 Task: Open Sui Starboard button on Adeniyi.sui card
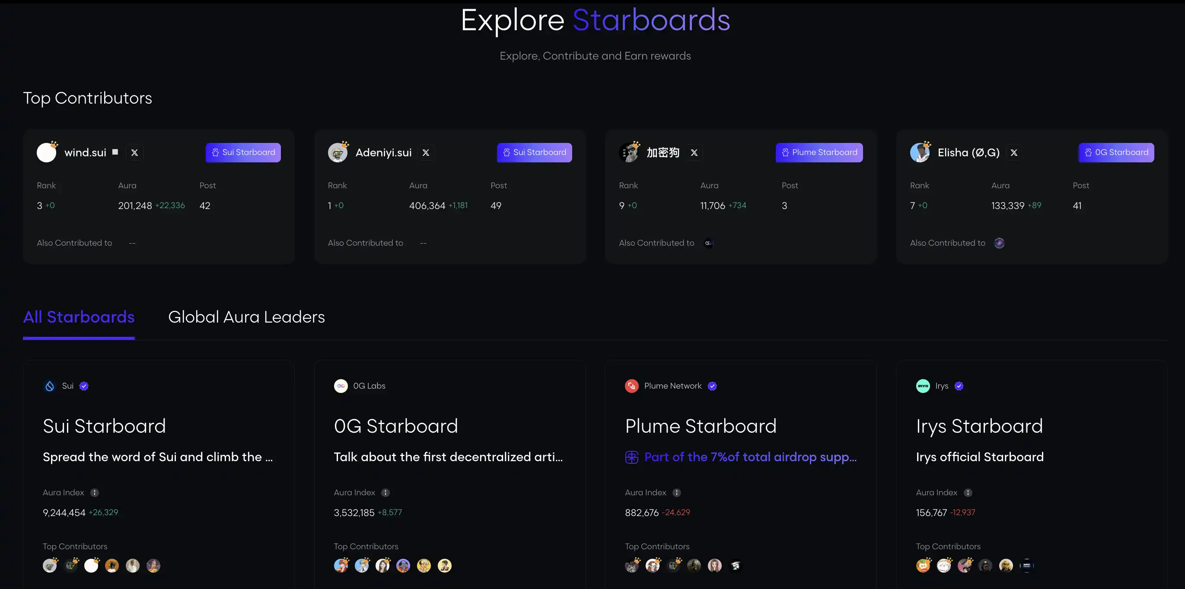(534, 153)
